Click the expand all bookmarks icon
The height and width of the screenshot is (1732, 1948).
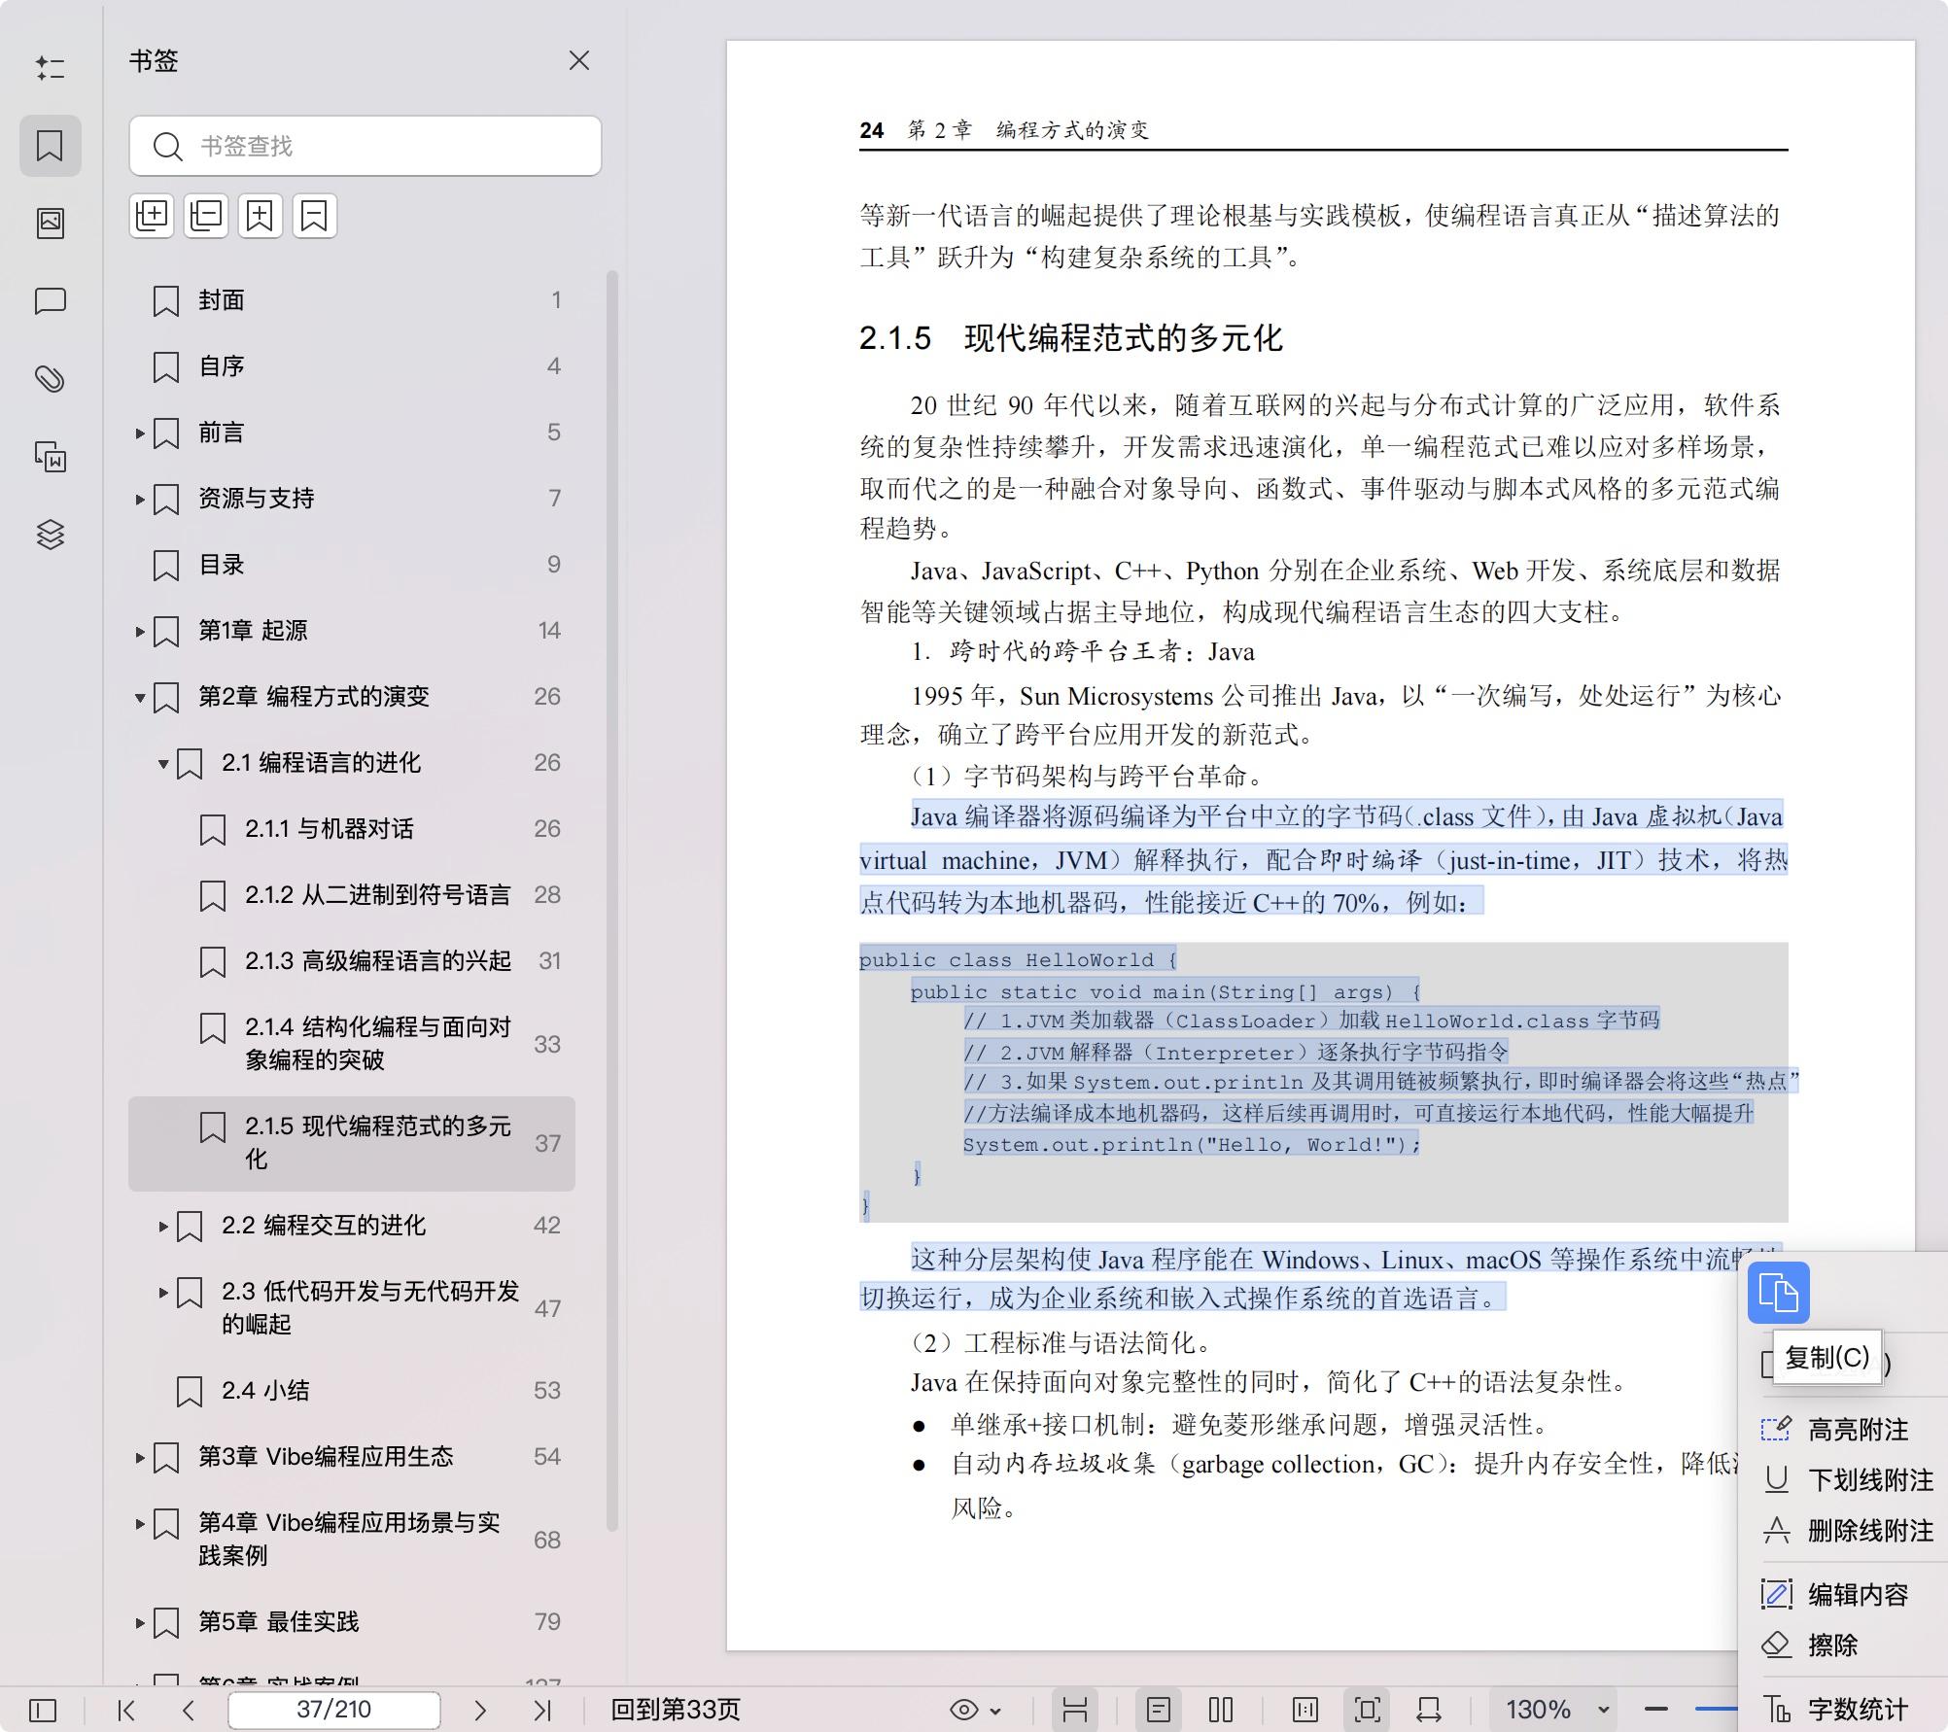[152, 215]
